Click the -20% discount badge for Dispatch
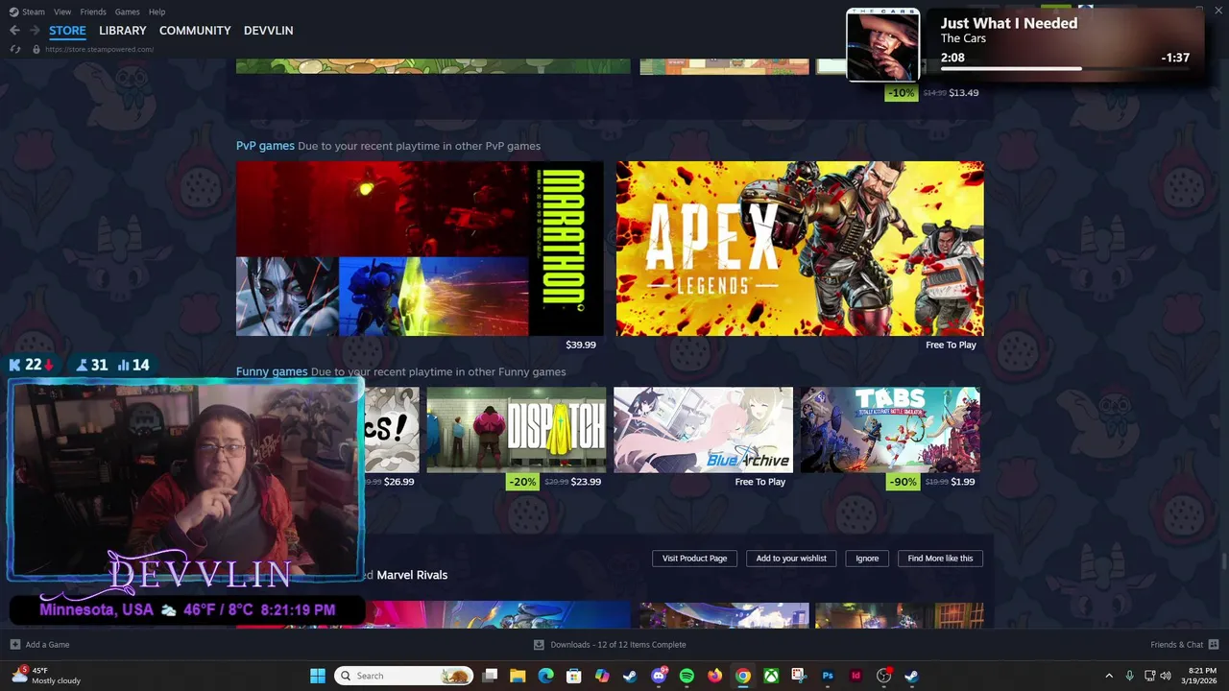 (x=522, y=482)
